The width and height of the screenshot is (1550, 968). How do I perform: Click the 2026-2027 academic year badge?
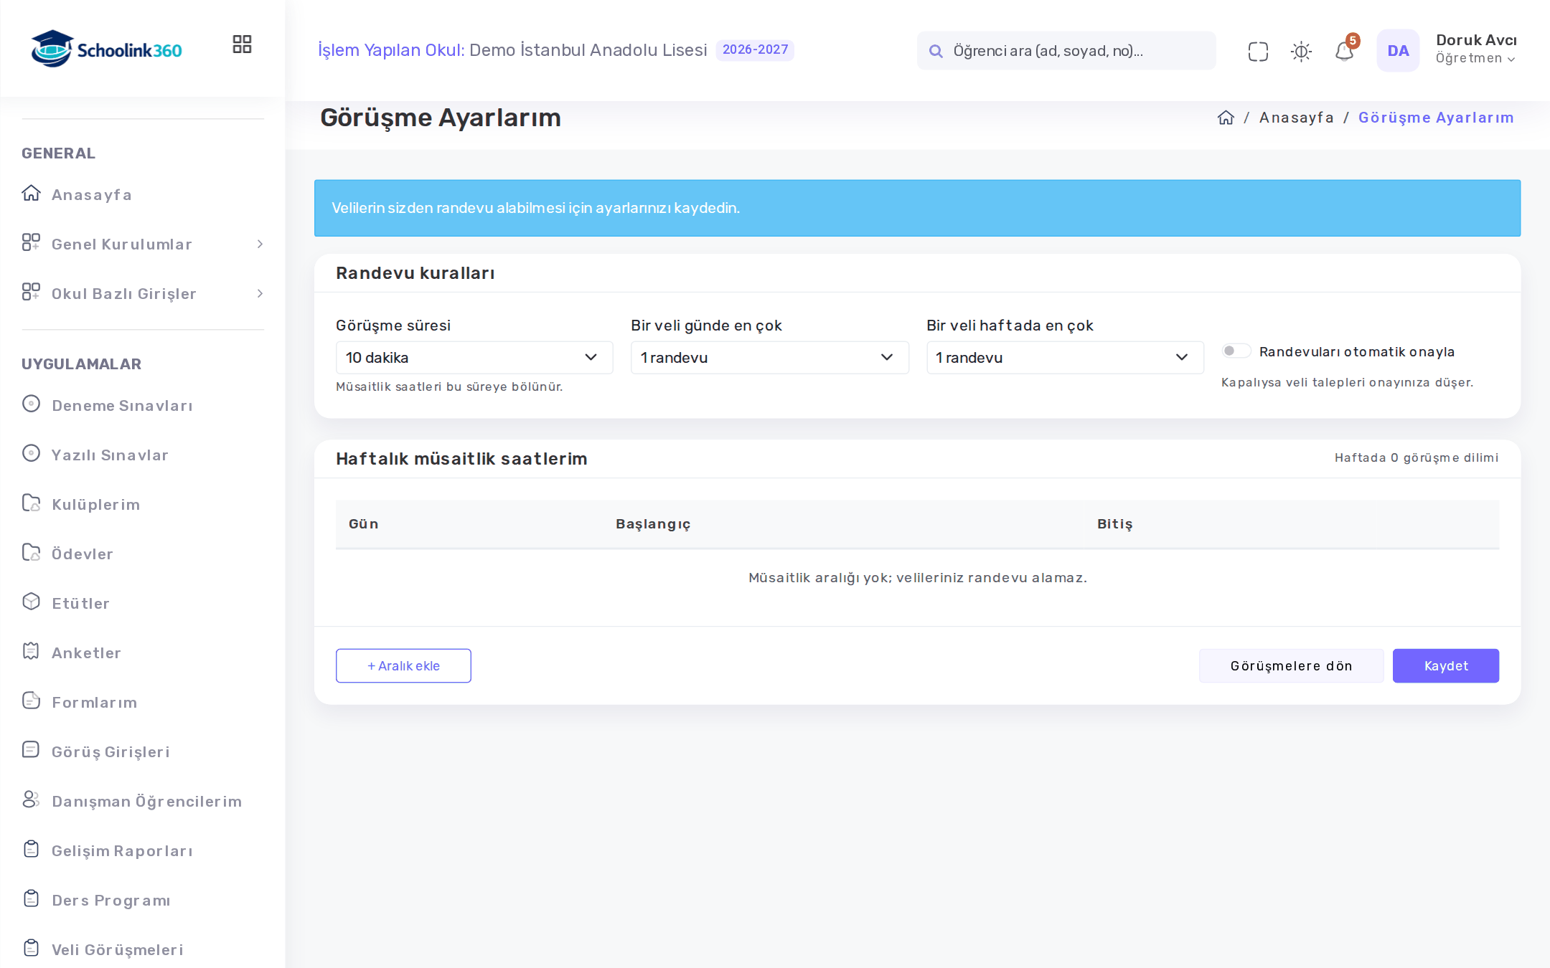pyautogui.click(x=755, y=49)
